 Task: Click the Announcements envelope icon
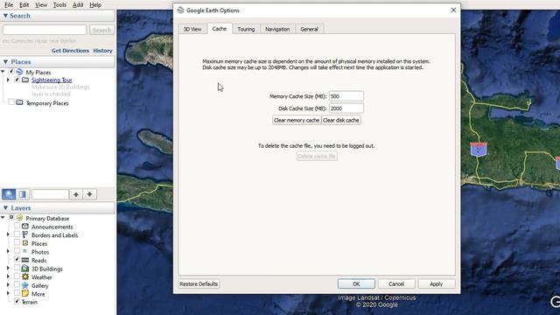coord(25,227)
